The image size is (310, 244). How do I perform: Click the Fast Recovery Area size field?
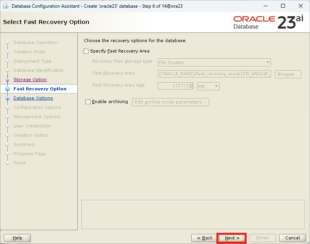coord(172,86)
